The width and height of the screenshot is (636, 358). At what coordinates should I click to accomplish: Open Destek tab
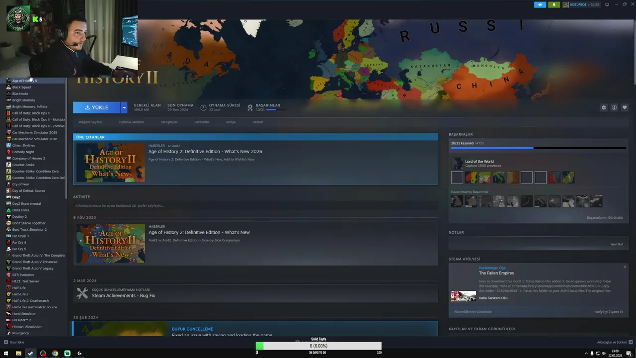257,122
